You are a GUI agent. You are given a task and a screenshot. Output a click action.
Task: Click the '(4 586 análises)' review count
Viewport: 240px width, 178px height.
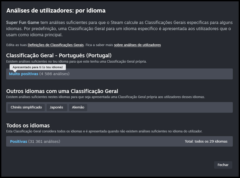(x=54, y=74)
